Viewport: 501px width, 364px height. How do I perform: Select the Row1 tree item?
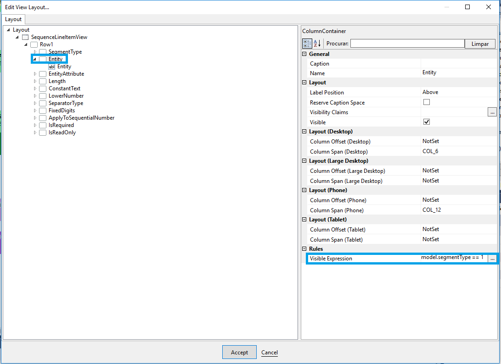tap(46, 44)
